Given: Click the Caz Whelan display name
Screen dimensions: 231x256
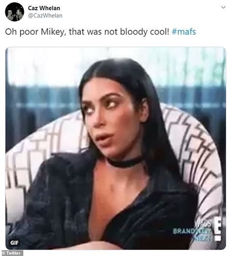Looking at the screenshot, I should 44,8.
